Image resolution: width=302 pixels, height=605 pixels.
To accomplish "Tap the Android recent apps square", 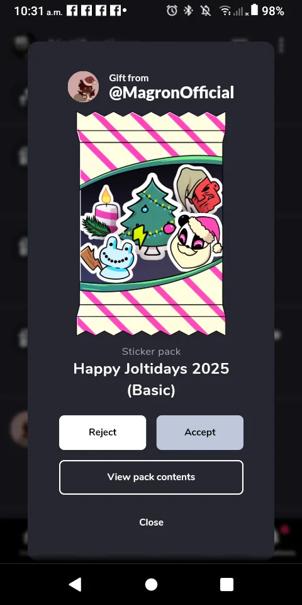I will click(226, 585).
